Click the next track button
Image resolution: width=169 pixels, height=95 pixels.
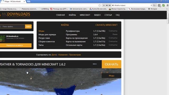click(110, 5)
